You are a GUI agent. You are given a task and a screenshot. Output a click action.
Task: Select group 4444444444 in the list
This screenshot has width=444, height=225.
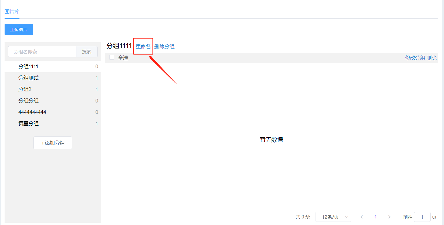(53, 112)
